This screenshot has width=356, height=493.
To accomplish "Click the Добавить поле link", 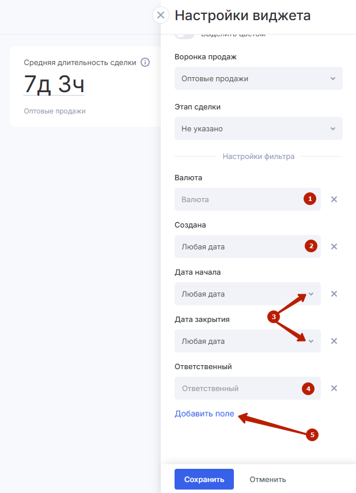I will tap(204, 414).
